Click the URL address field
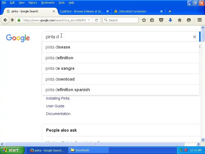 (x=55, y=20)
